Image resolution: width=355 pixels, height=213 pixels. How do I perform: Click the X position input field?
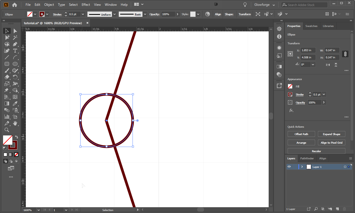[308, 50]
